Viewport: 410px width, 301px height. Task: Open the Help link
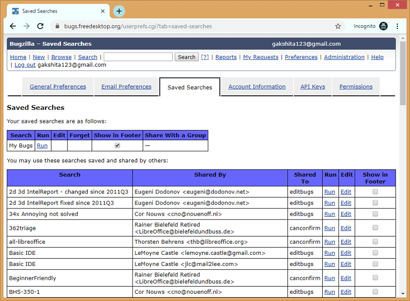[377, 57]
